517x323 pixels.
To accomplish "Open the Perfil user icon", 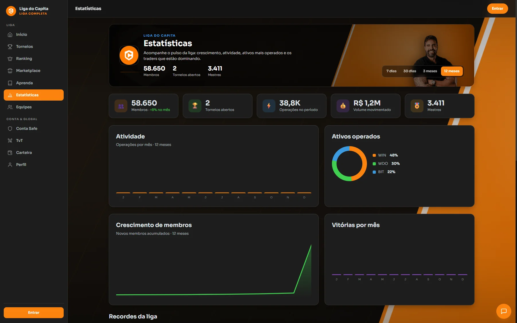I will click(10, 165).
